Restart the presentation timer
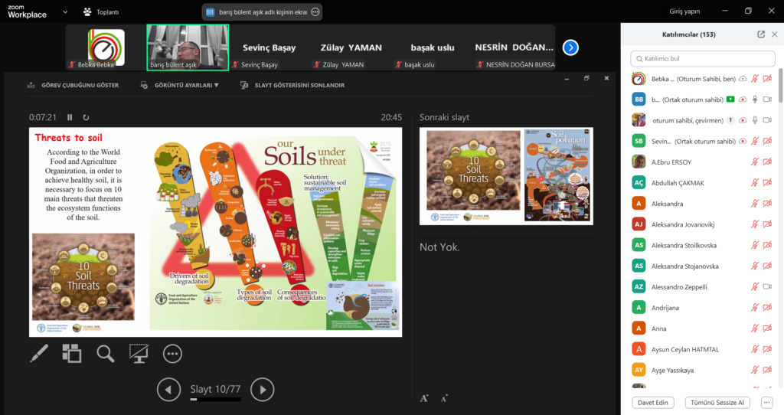The height and width of the screenshot is (415, 784). [86, 117]
